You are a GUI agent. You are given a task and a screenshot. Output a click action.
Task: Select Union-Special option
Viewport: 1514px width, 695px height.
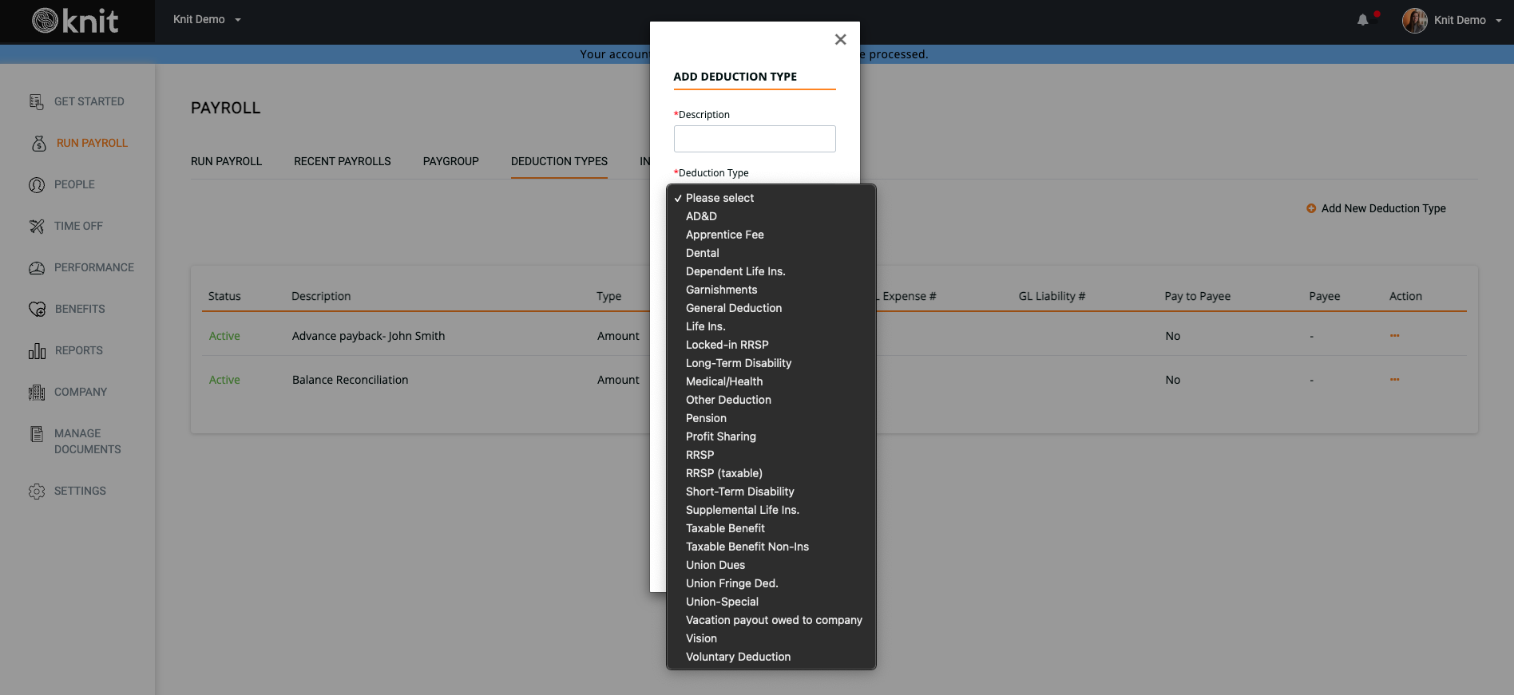(x=771, y=602)
